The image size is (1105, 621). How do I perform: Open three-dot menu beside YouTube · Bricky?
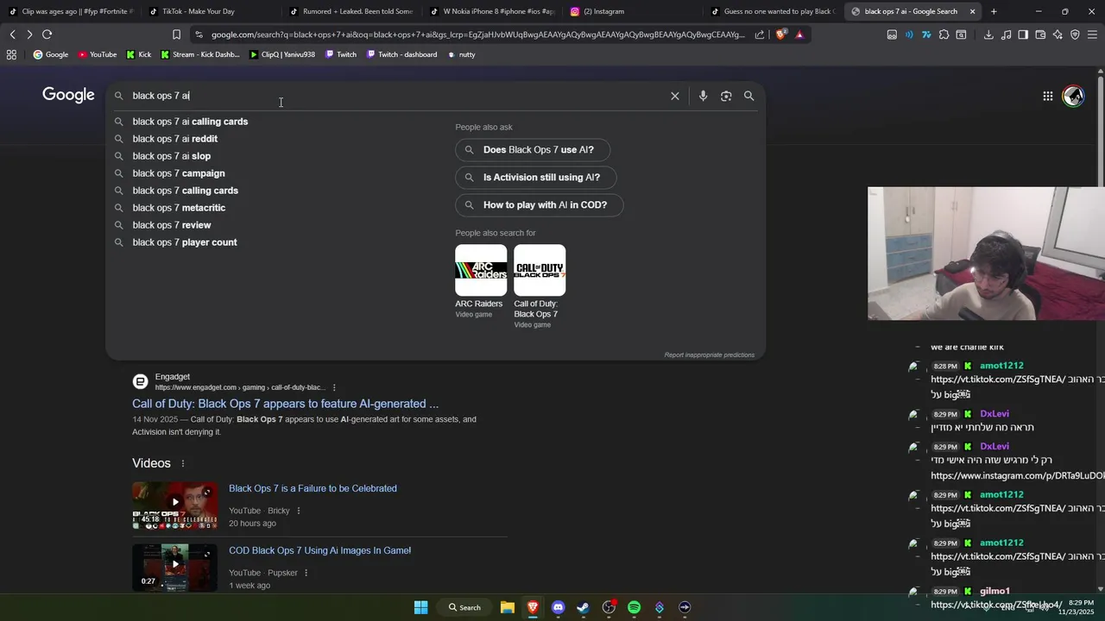tap(299, 511)
